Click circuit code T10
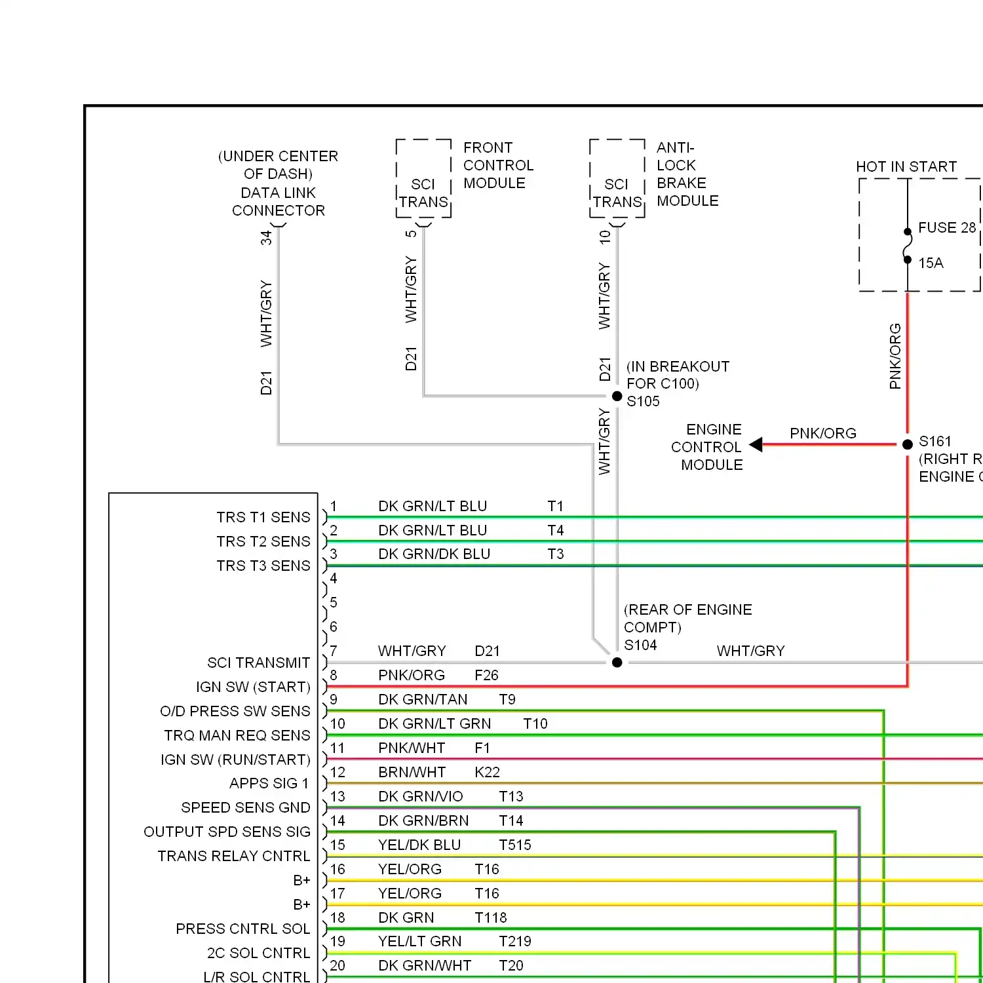 coord(535,723)
